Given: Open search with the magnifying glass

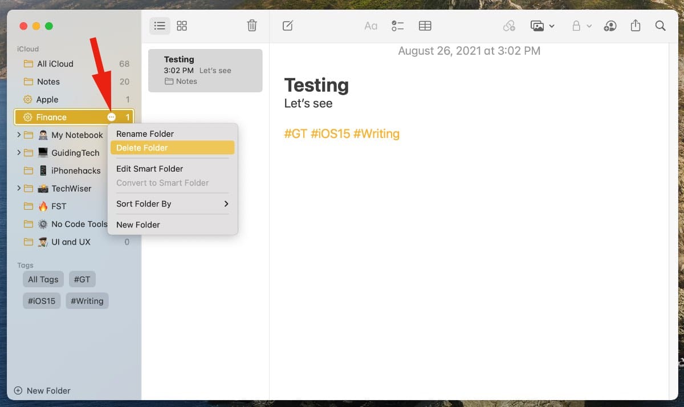Looking at the screenshot, I should [x=660, y=26].
